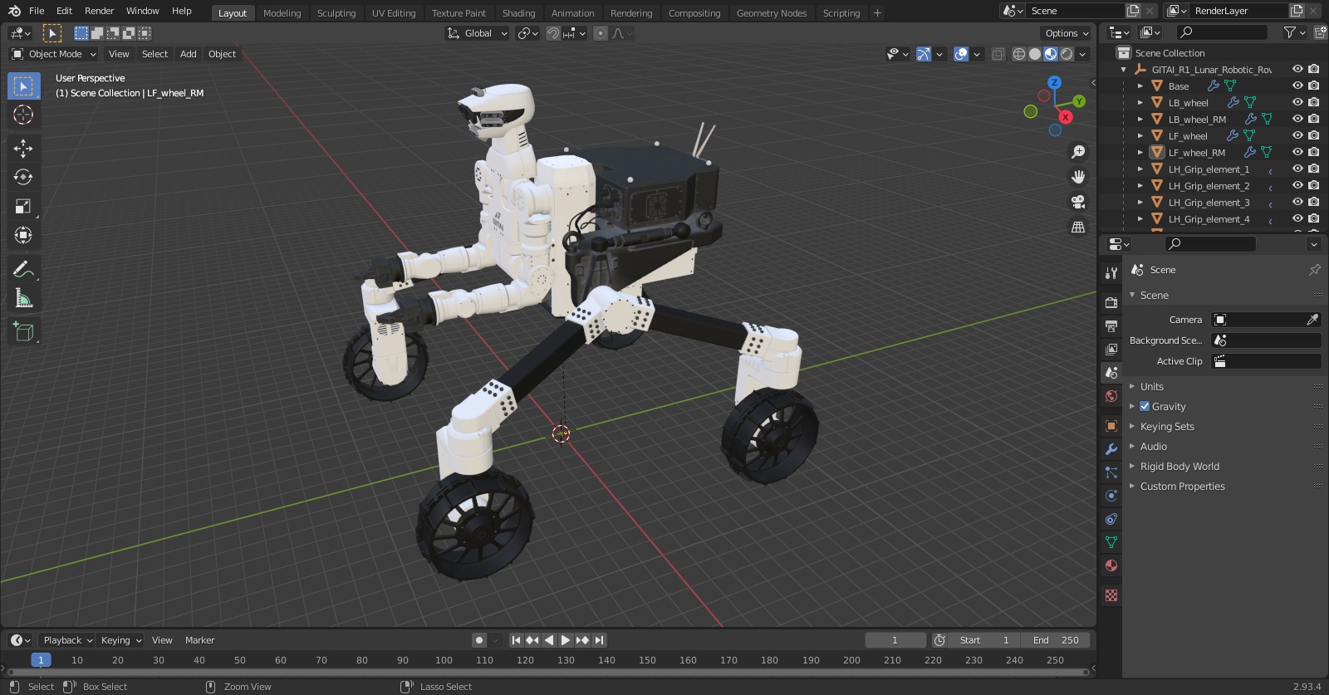Activate the Transform tool
Viewport: 1329px width, 695px height.
click(x=23, y=236)
